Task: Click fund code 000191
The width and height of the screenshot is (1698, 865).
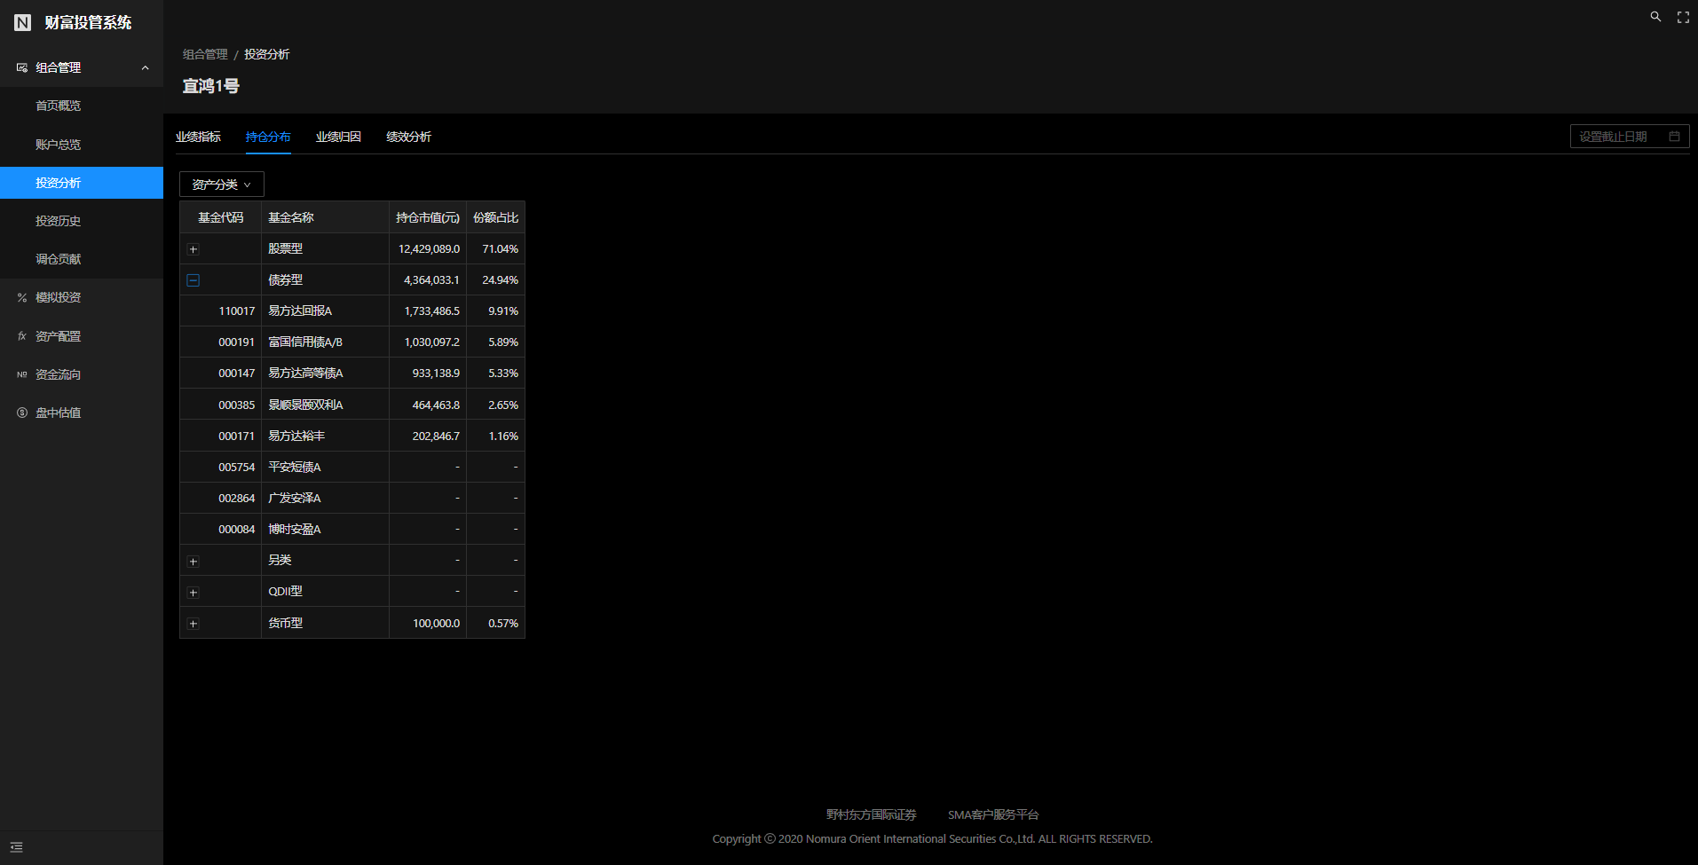Action: [237, 342]
